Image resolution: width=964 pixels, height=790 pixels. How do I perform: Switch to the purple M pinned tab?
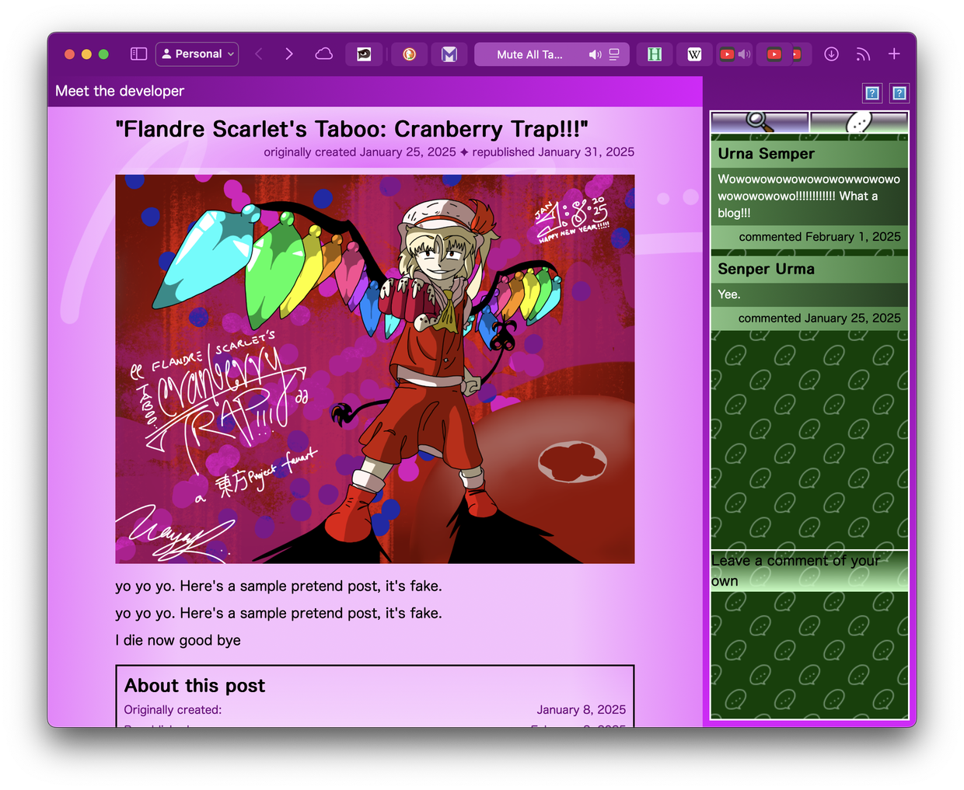[449, 54]
